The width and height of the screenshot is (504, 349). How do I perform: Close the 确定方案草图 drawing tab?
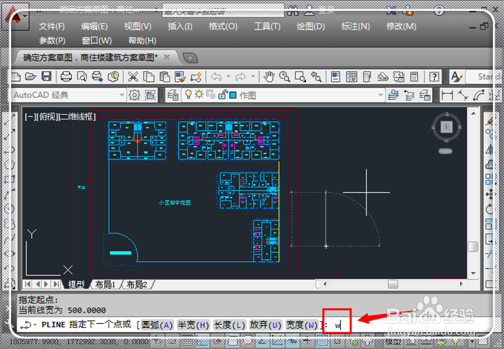pyautogui.click(x=167, y=57)
